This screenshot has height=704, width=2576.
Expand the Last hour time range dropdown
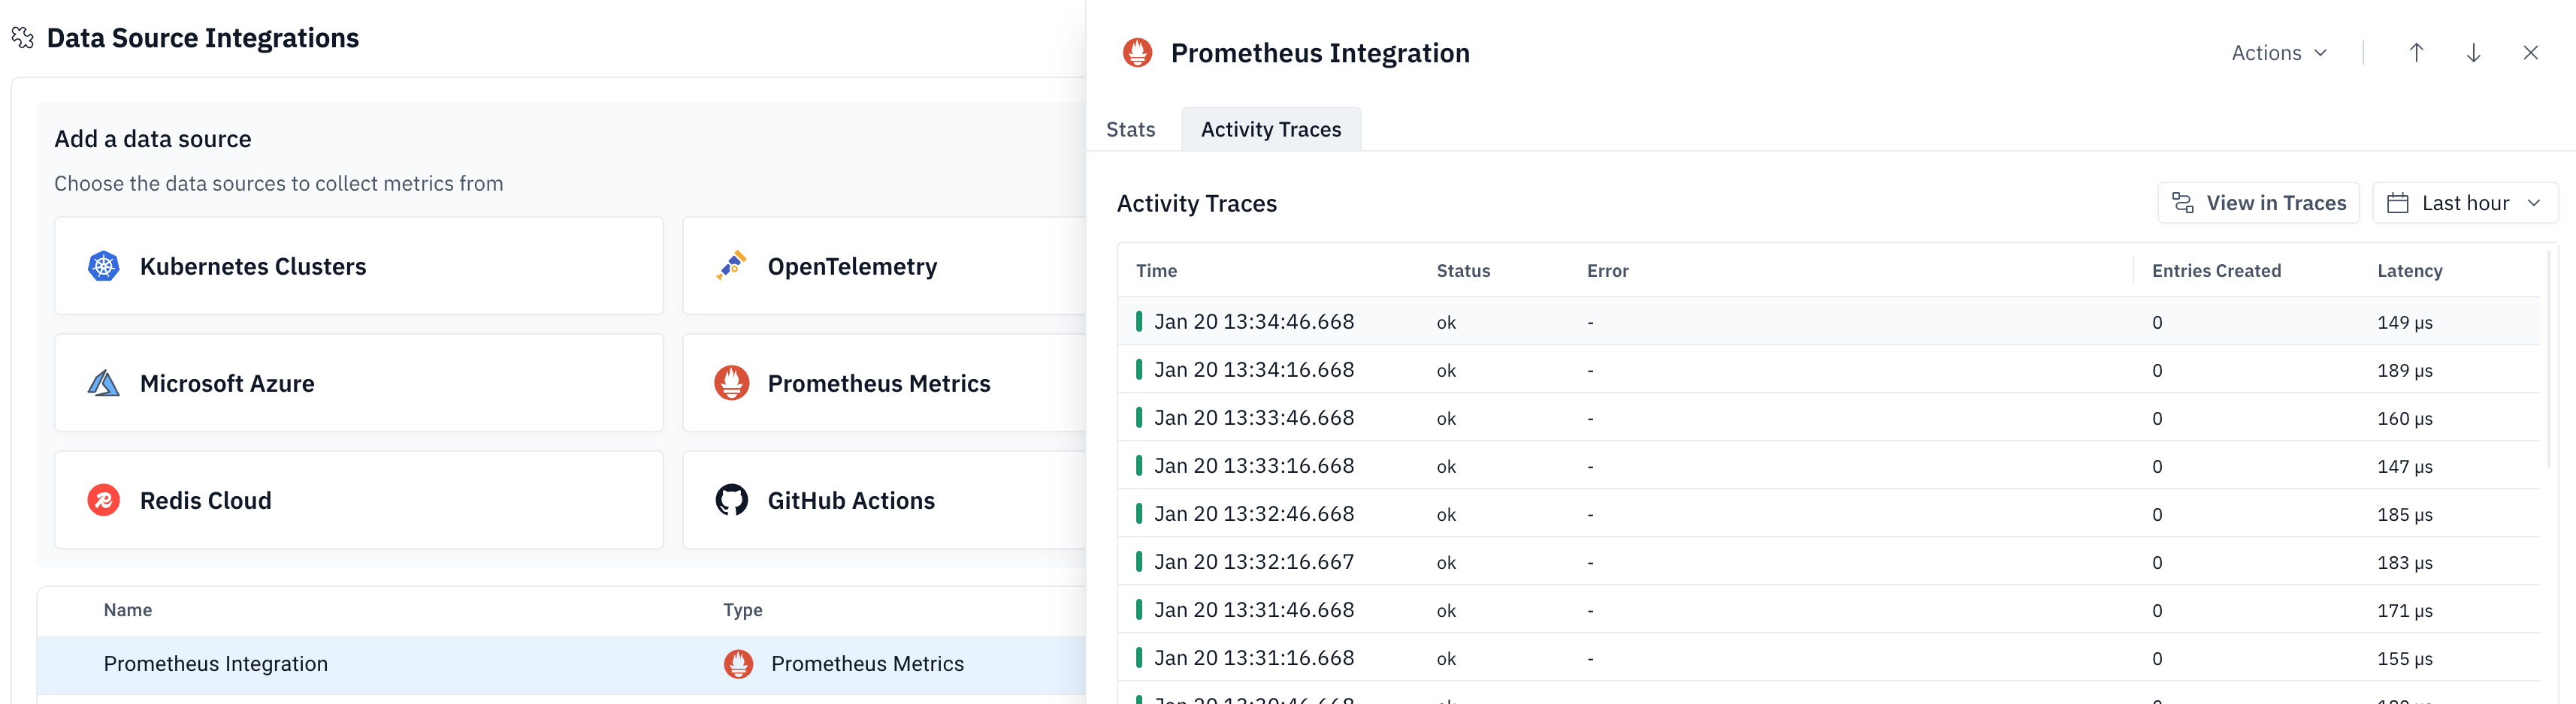[2464, 203]
